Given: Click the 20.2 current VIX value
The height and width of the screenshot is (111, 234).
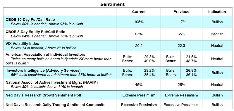Looking at the screenshot, I should (x=139, y=46).
